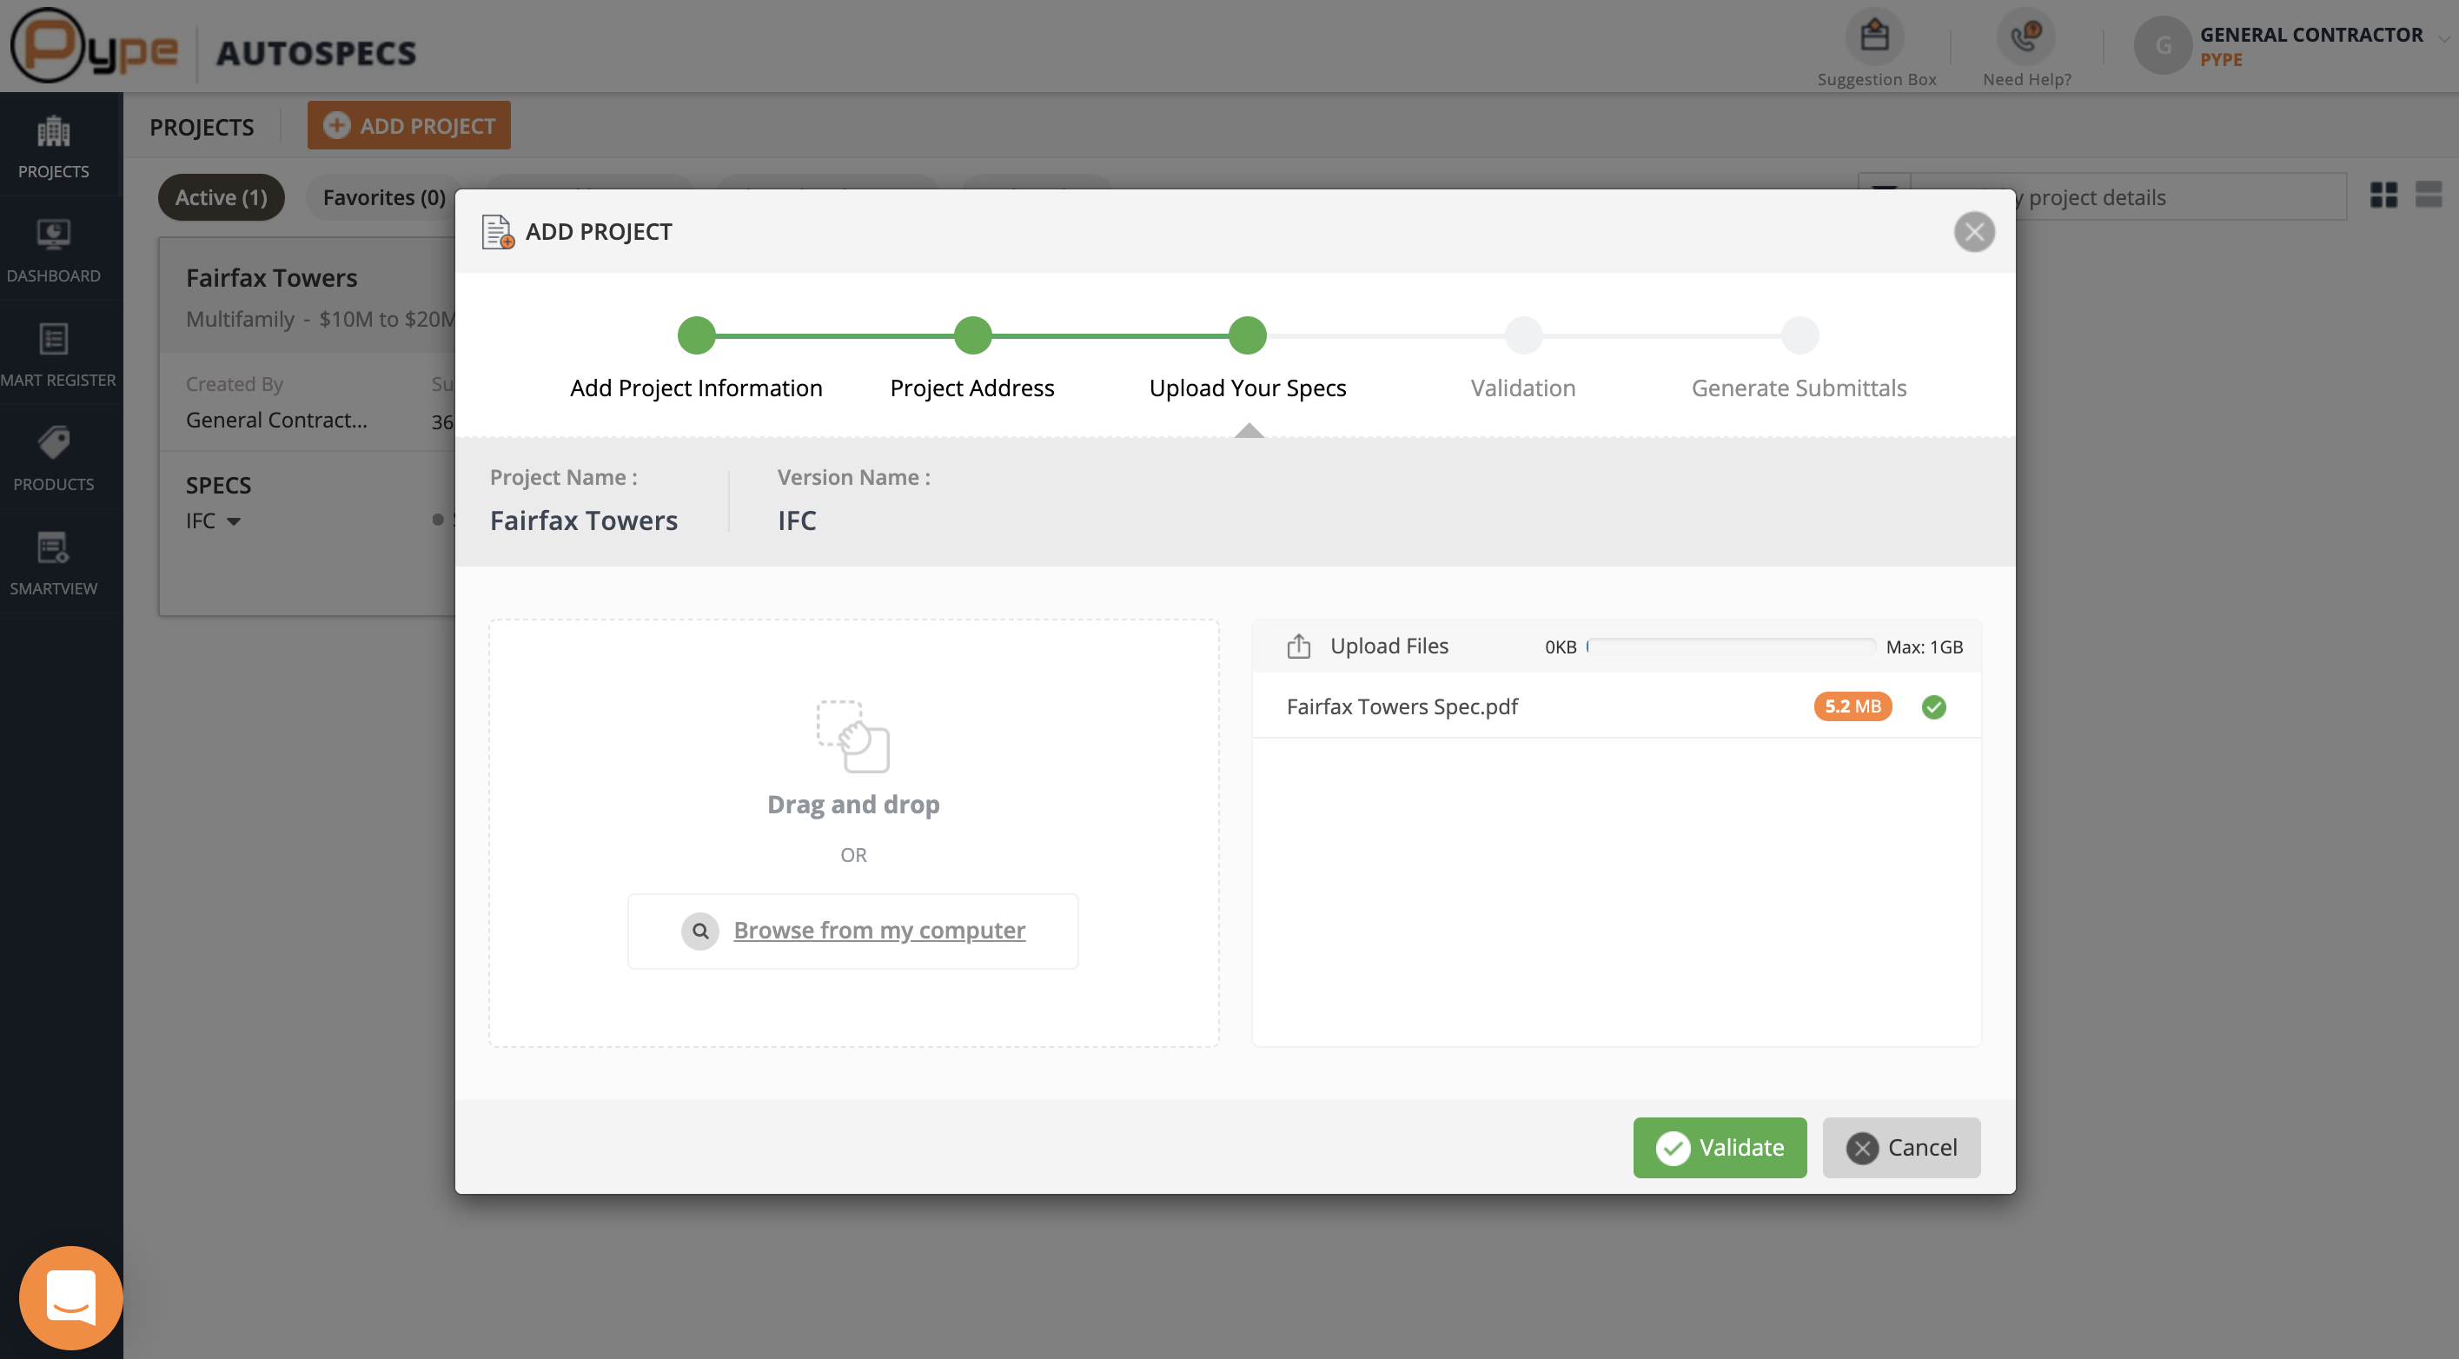The width and height of the screenshot is (2459, 1359).
Task: Select the Active (1) tab
Action: [x=222, y=197]
